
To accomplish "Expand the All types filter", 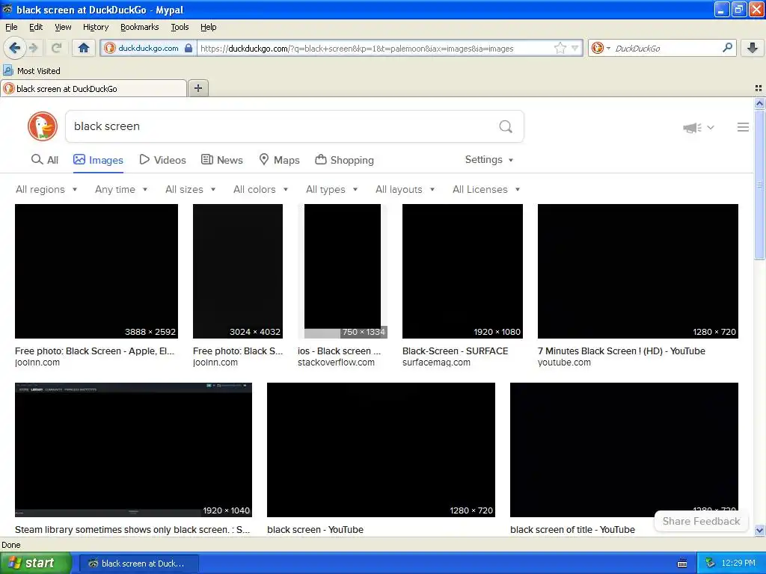I will (331, 189).
